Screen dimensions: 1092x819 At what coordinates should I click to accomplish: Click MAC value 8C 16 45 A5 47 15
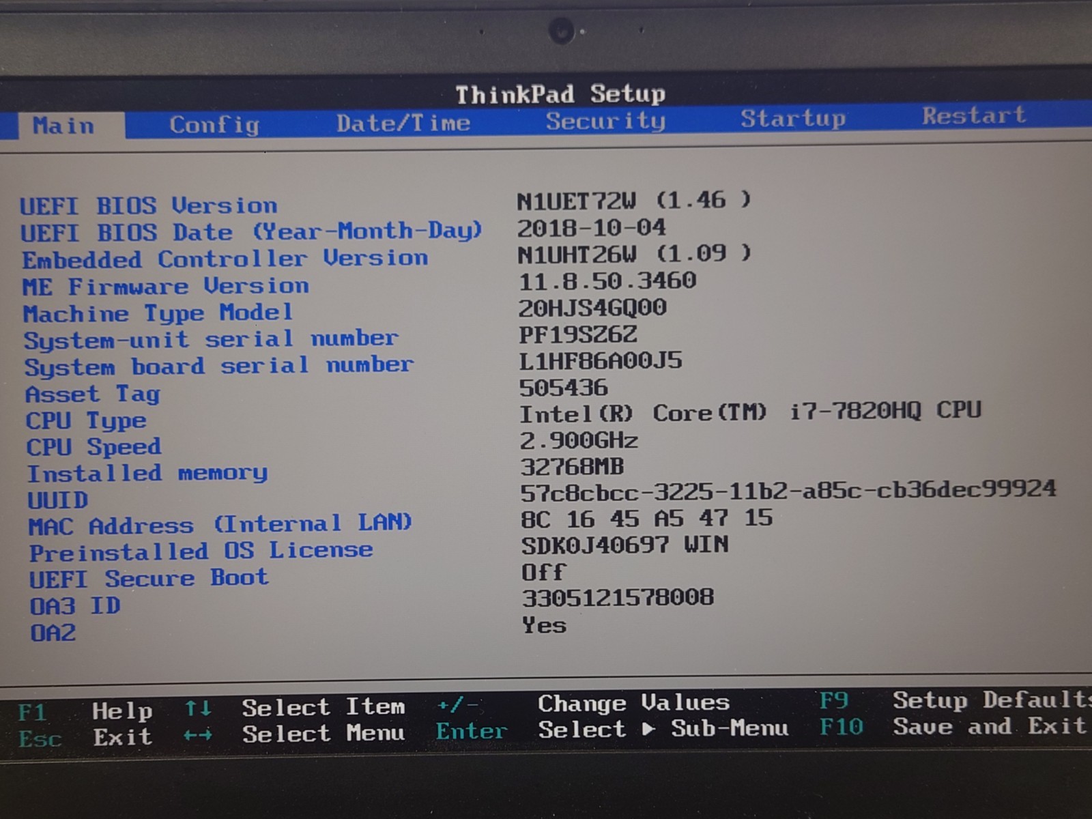tap(647, 518)
